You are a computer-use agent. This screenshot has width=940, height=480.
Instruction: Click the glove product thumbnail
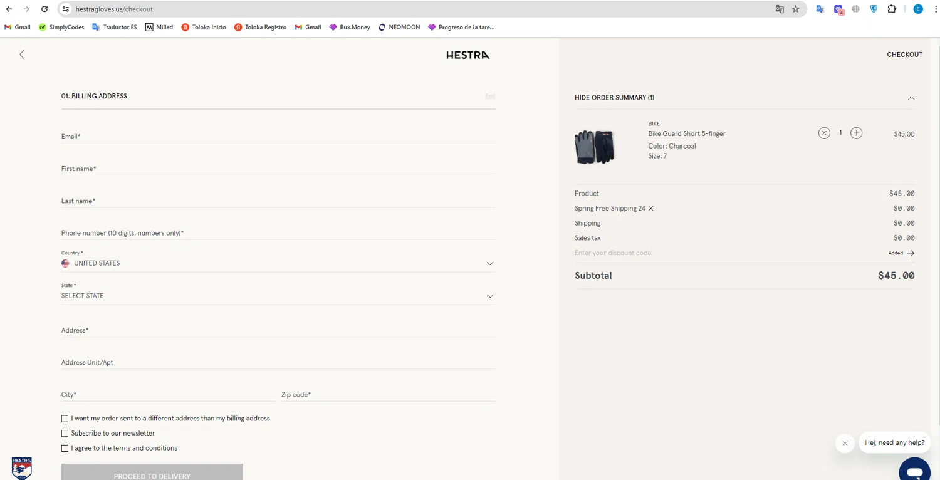pos(595,147)
